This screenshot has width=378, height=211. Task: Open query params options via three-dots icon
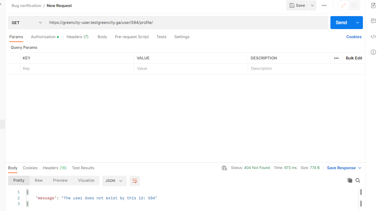point(336,58)
